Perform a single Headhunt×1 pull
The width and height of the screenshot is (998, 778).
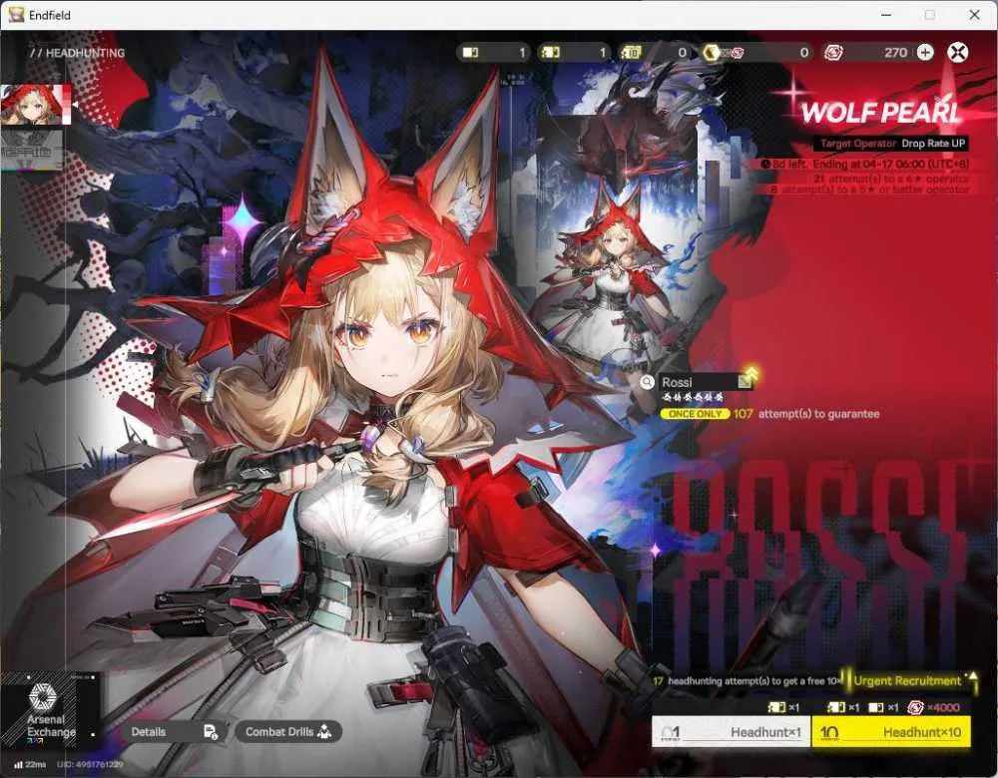point(731,732)
